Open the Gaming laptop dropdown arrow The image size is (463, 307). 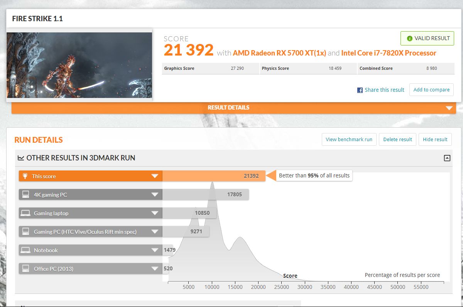(x=155, y=213)
